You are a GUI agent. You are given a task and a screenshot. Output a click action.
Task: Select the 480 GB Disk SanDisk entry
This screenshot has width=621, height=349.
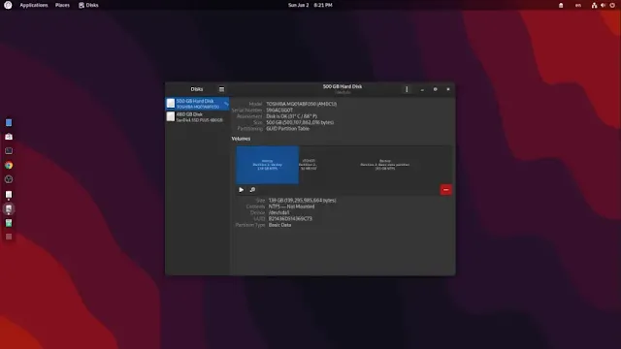click(x=197, y=116)
